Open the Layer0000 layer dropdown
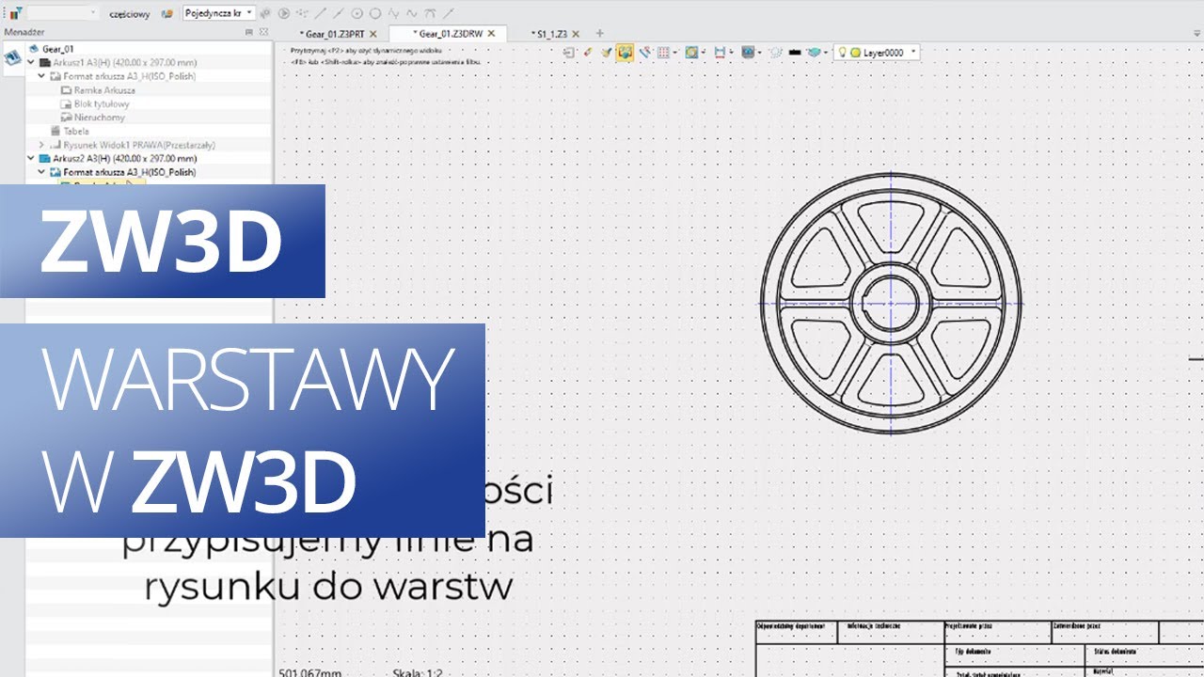Viewport: 1204px width, 677px height. (912, 52)
